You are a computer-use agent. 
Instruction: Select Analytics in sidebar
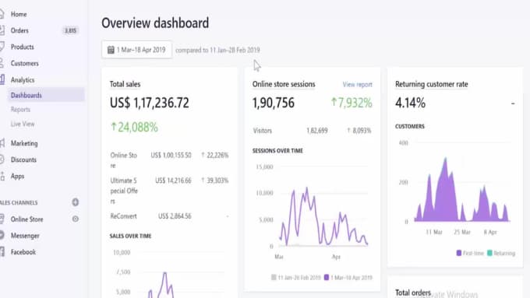[x=23, y=80]
